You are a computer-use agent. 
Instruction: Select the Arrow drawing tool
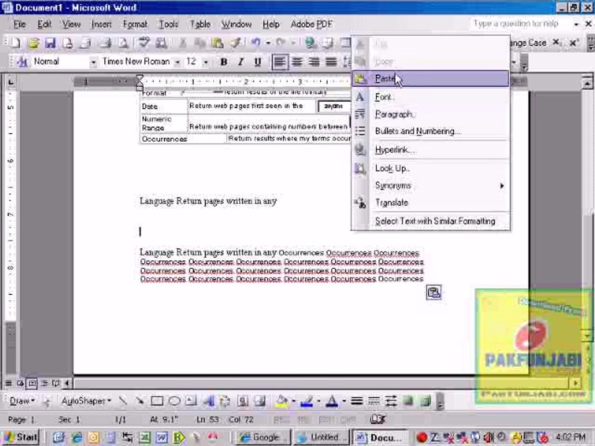click(x=139, y=401)
